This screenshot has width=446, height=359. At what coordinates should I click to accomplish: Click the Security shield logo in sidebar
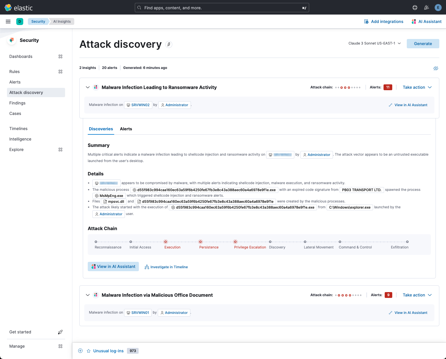(x=12, y=40)
